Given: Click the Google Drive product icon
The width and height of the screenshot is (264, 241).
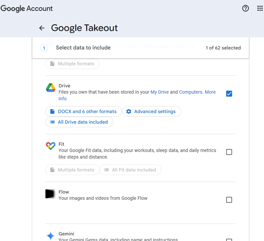Looking at the screenshot, I should point(50,88).
